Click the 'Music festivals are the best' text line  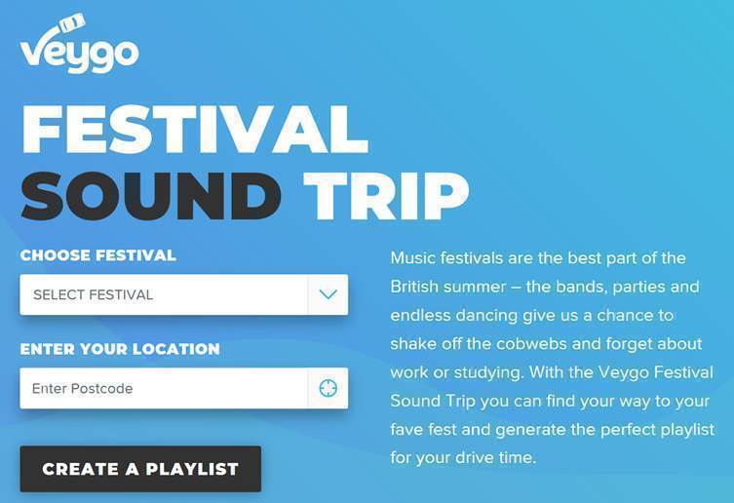[538, 258]
